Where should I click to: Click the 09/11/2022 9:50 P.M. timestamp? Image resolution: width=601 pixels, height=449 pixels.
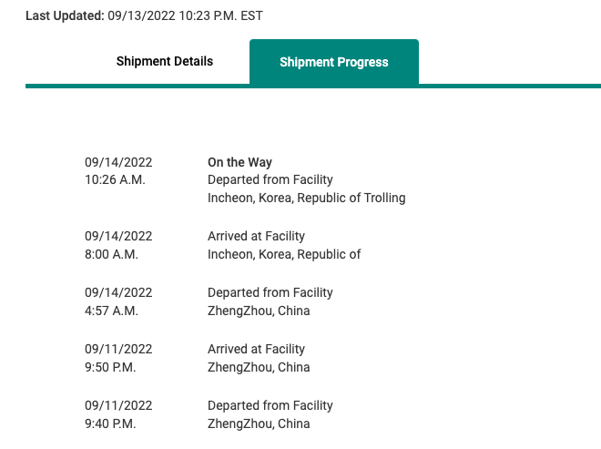coord(118,358)
